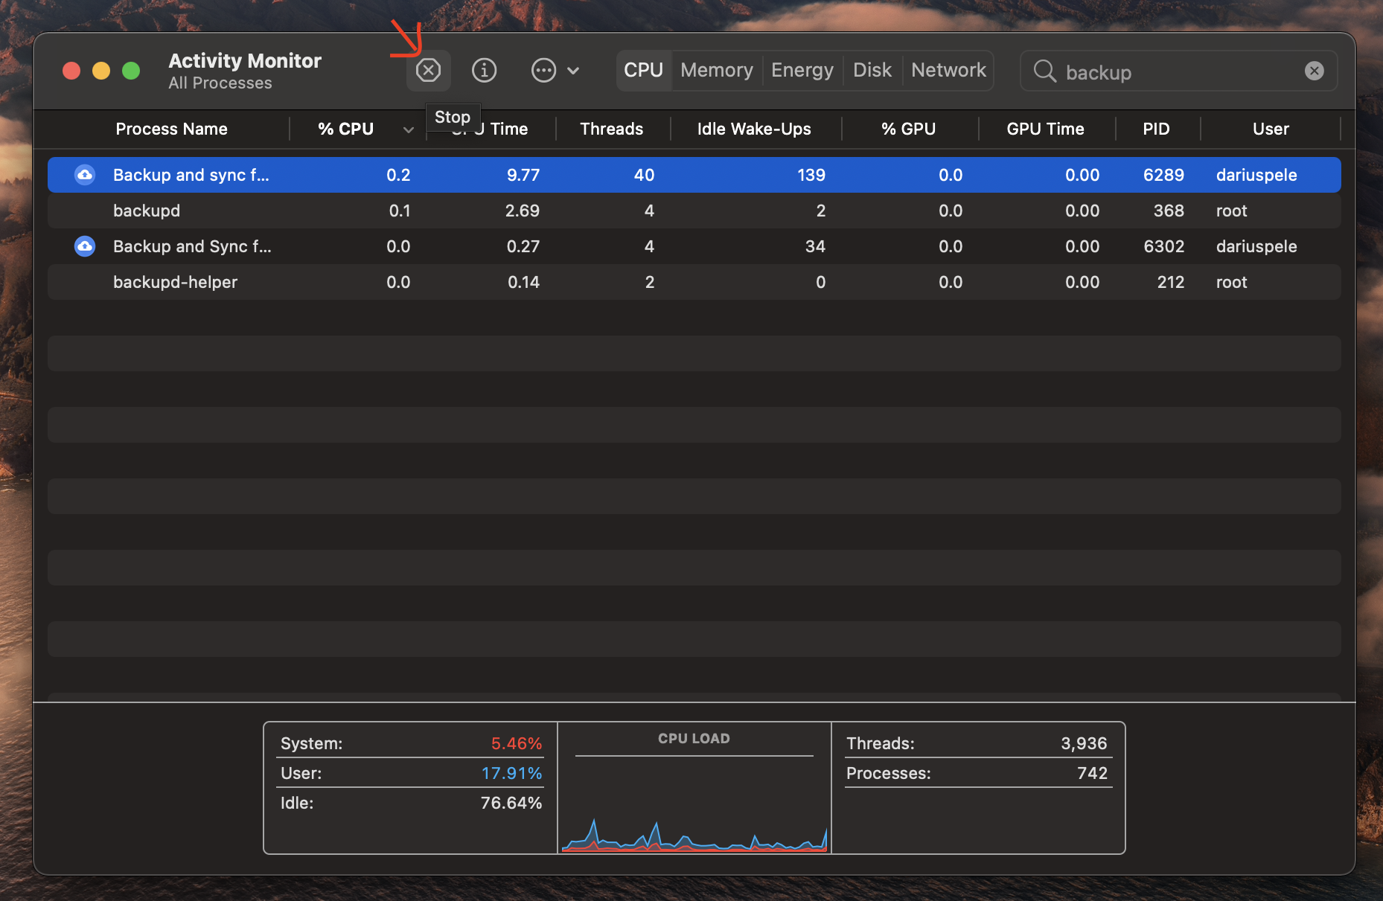The image size is (1383, 901).
Task: Click the root user of backupd-helper
Action: 1231,282
